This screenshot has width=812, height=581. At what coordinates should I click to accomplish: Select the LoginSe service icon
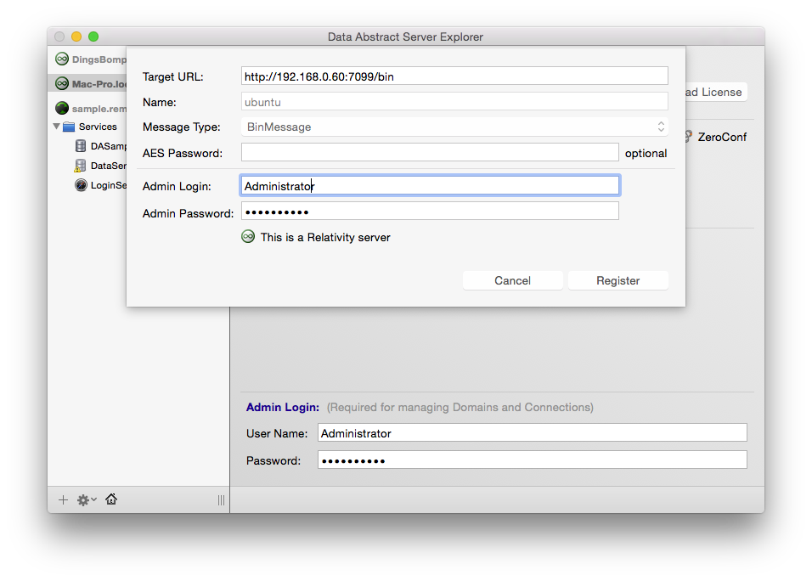pos(81,185)
